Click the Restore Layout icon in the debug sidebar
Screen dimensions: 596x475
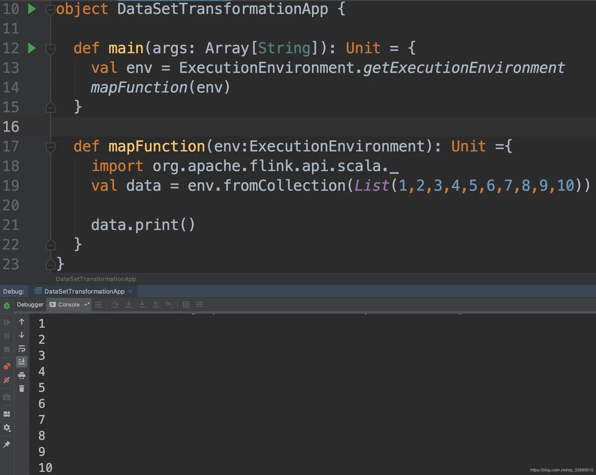pyautogui.click(x=6, y=414)
